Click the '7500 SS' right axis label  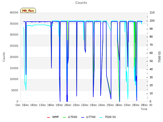tap(159, 57)
